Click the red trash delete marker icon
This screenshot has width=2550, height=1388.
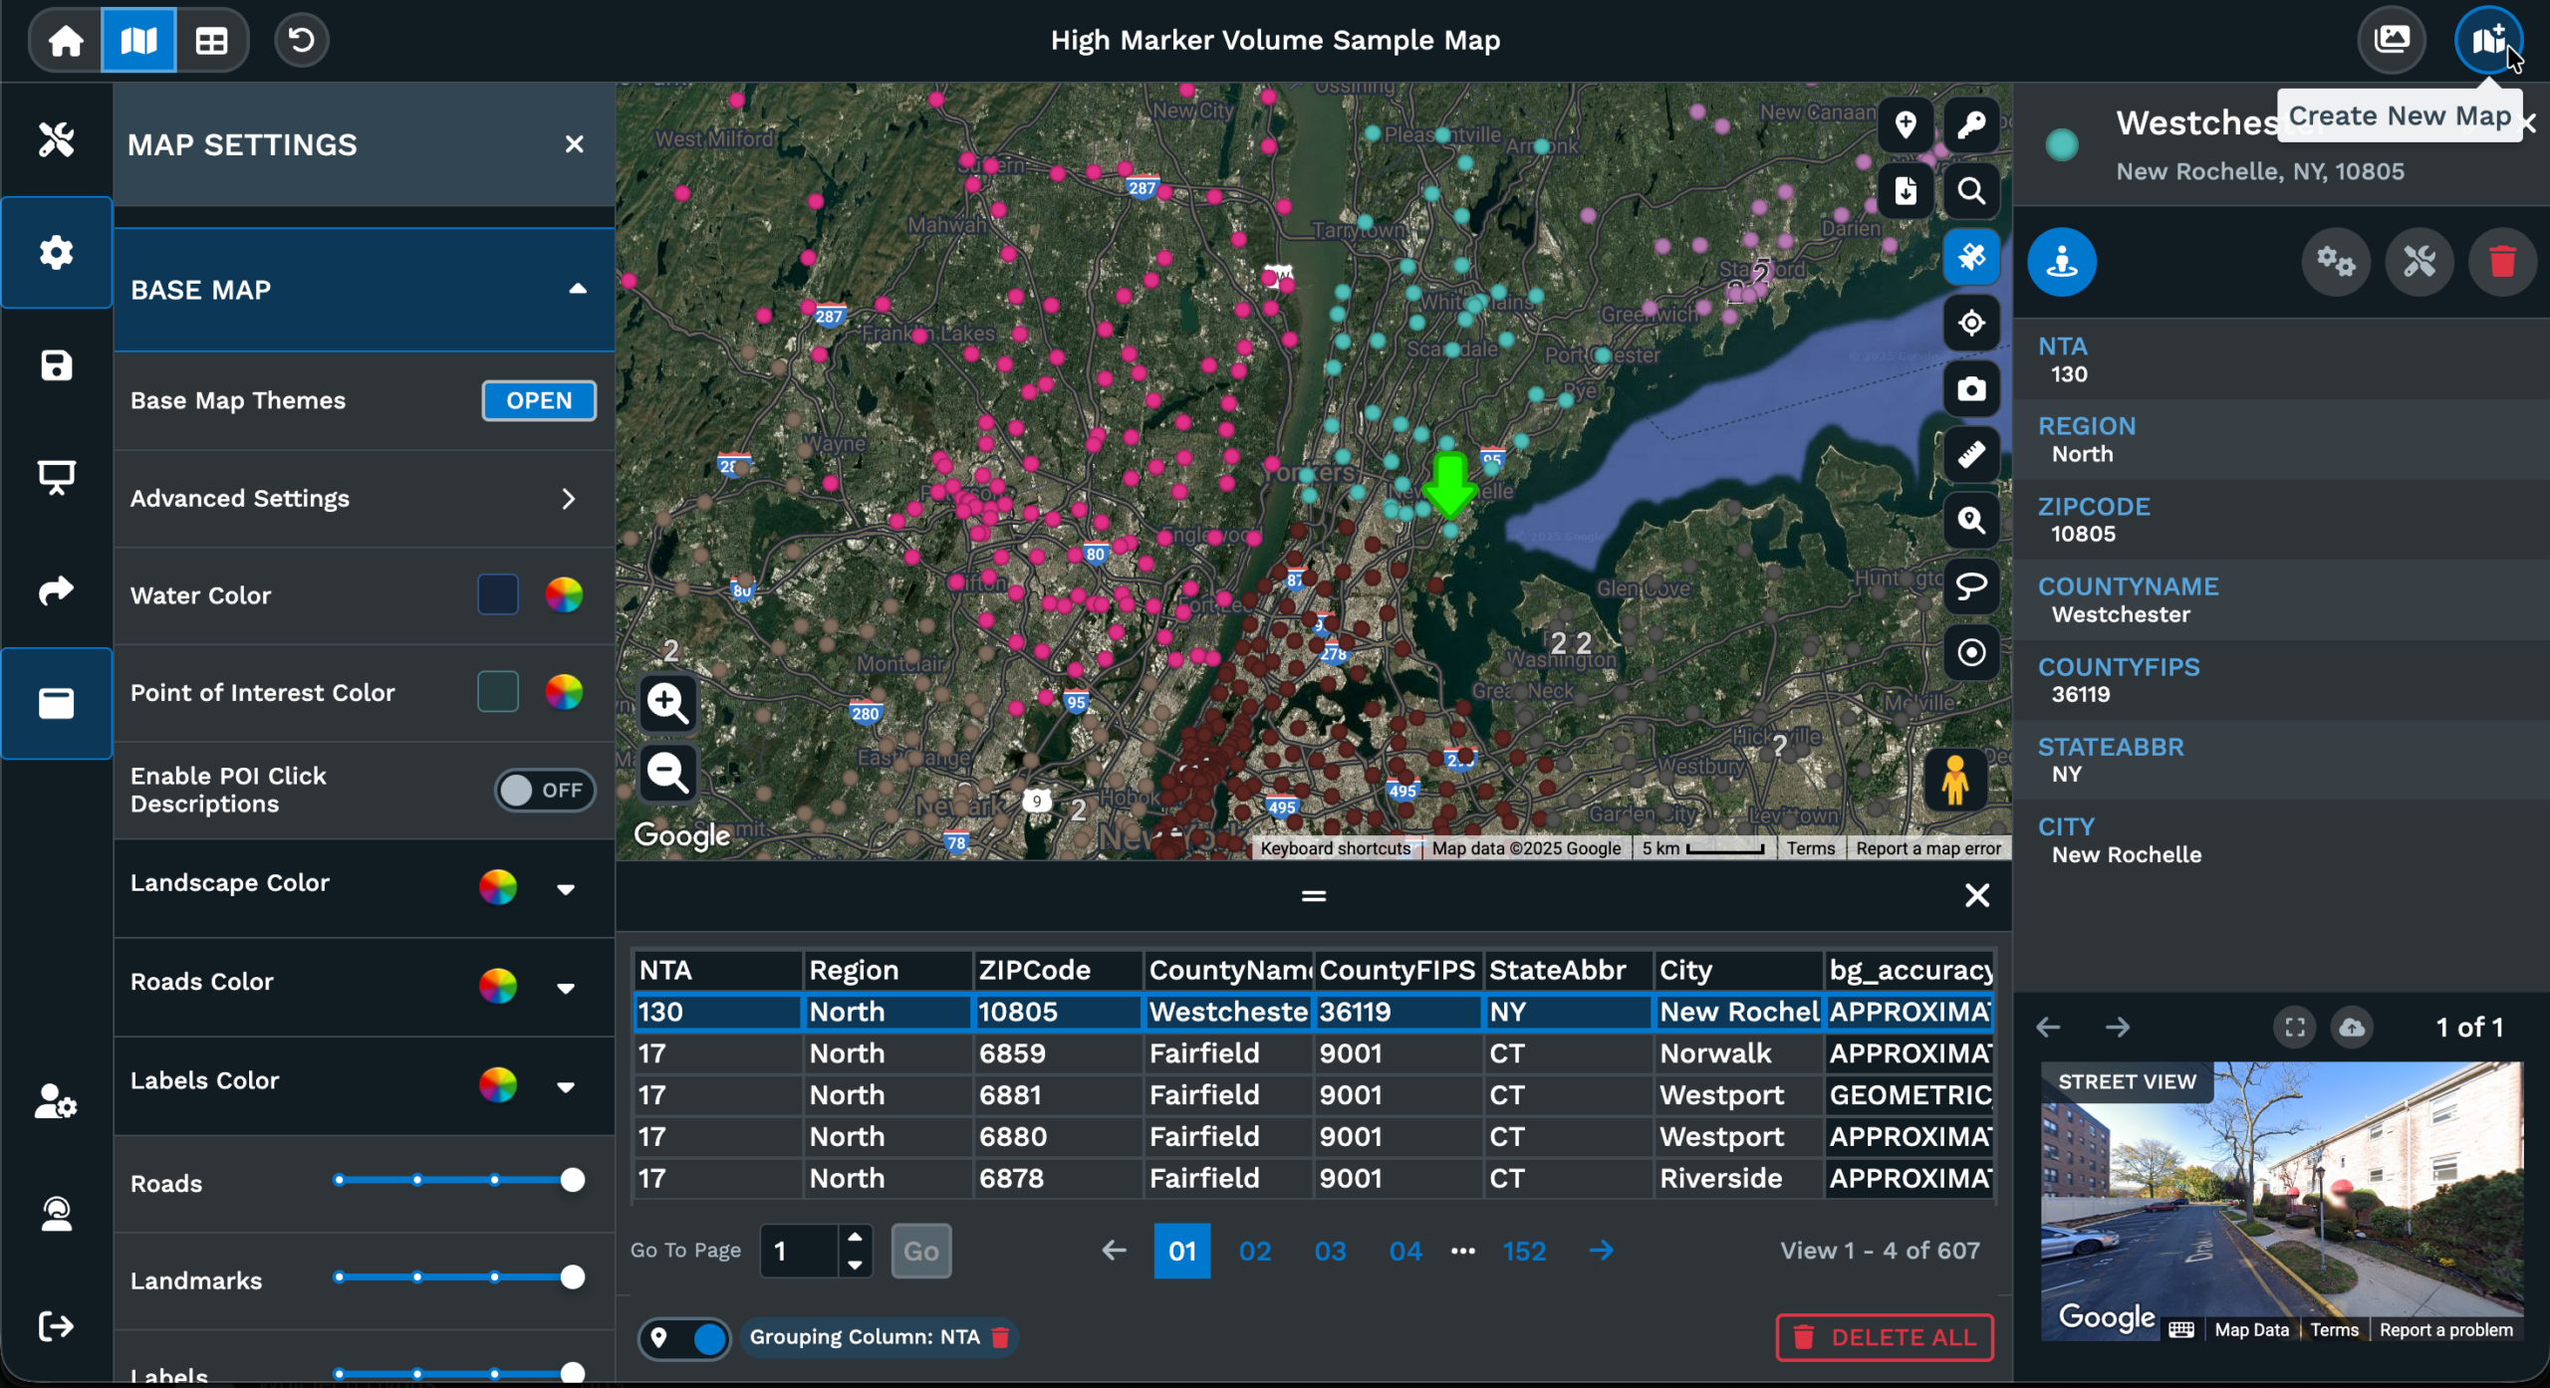[x=2501, y=262]
